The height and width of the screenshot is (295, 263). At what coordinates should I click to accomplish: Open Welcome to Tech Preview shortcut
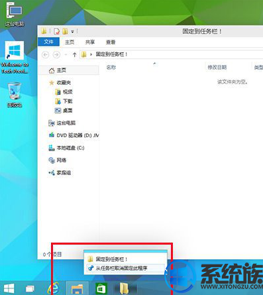coord(15,57)
